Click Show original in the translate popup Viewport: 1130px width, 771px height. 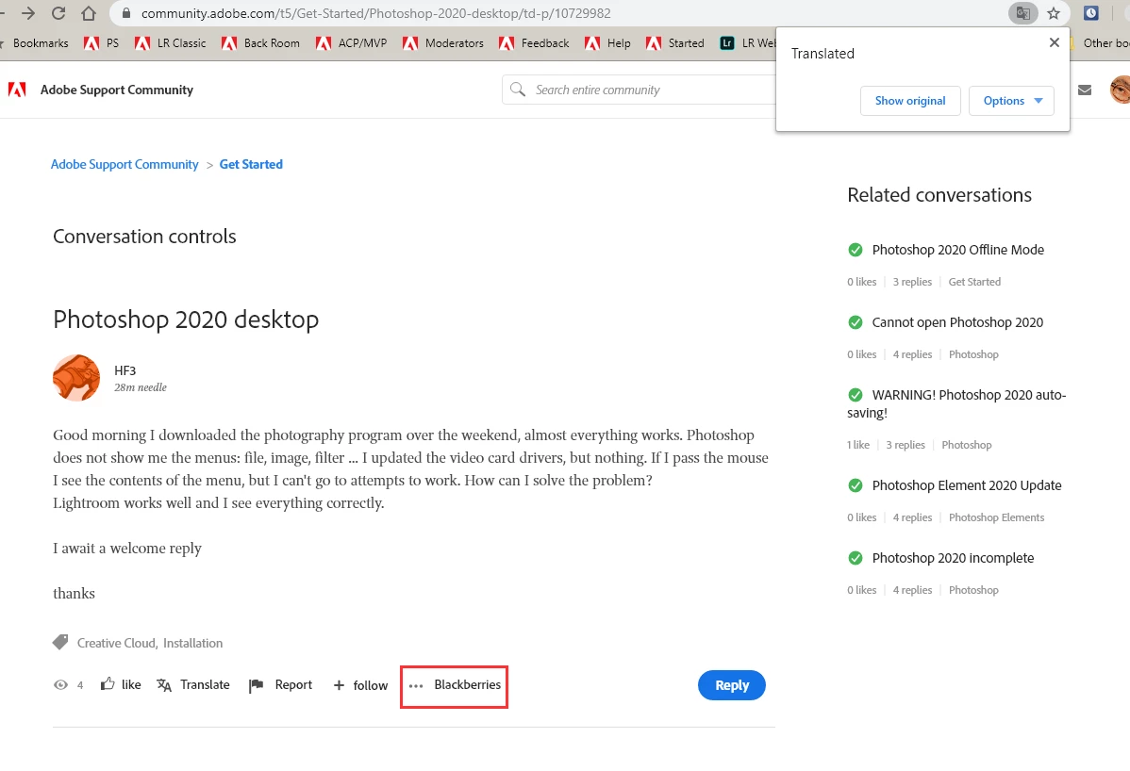pyautogui.click(x=910, y=101)
